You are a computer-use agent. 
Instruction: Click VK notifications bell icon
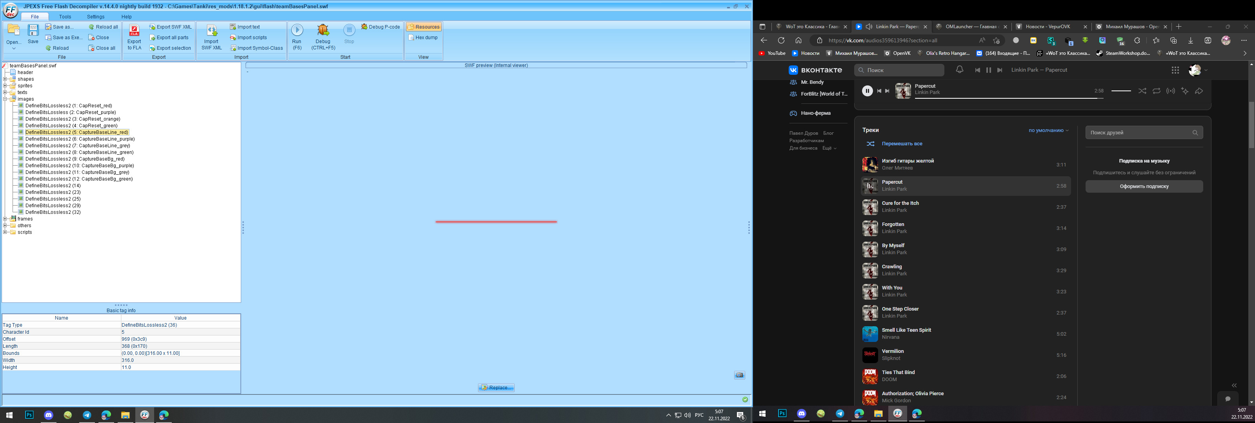pyautogui.click(x=959, y=70)
